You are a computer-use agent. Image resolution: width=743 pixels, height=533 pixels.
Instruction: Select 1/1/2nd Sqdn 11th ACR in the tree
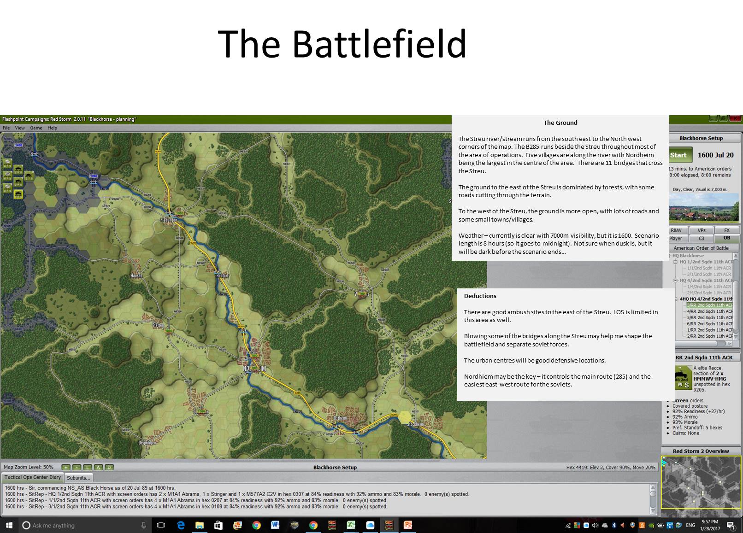coord(709,268)
